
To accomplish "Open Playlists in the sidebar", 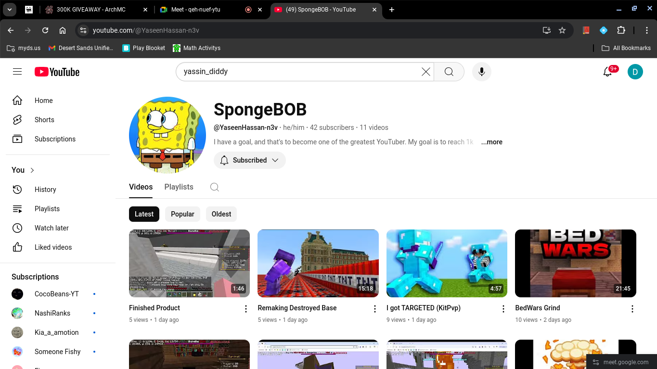I will tap(58, 209).
